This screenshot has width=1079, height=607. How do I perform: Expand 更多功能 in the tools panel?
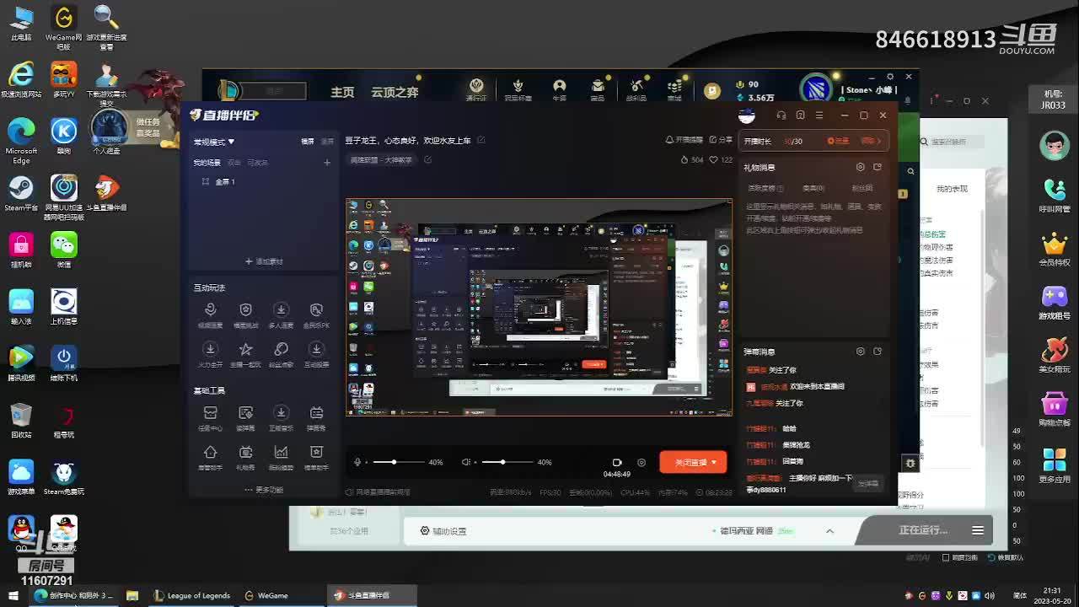coord(264,490)
